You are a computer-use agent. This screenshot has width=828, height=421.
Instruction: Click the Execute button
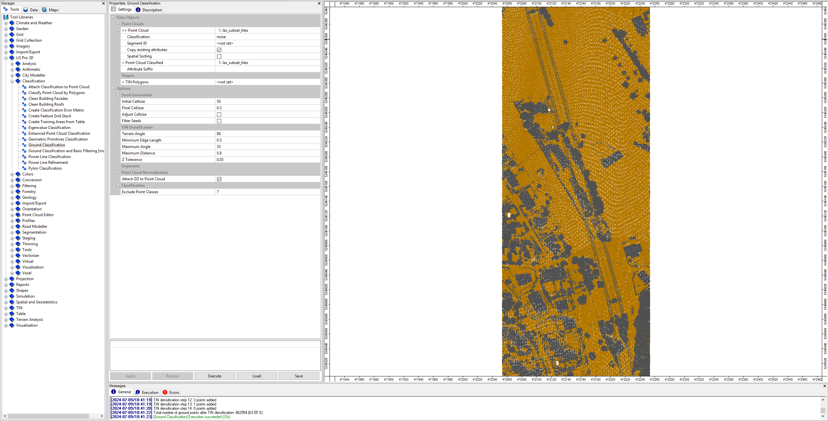pos(215,376)
